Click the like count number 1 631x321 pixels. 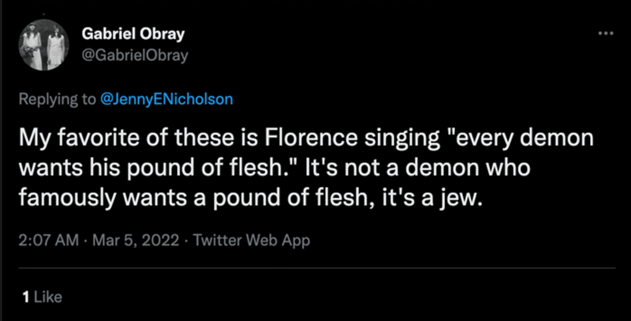[25, 297]
